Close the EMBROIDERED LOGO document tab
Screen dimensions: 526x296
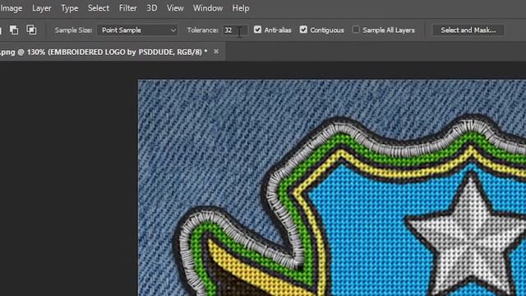coord(216,51)
